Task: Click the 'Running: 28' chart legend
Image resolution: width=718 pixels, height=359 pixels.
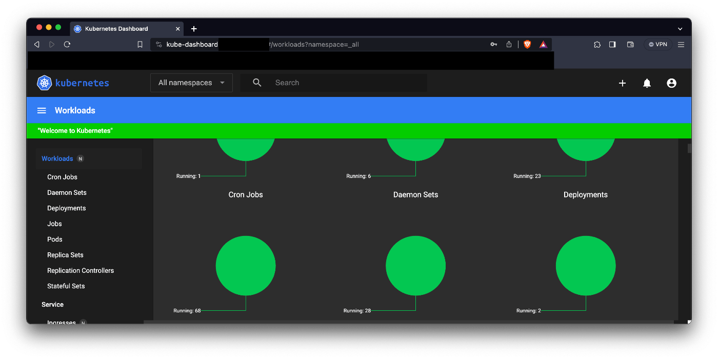Action: click(357, 311)
